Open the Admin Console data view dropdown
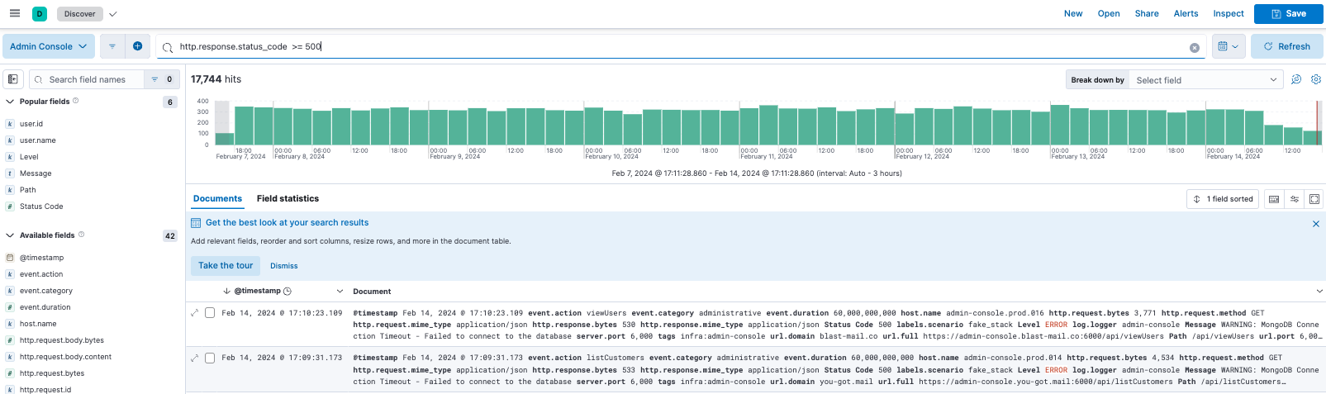The height and width of the screenshot is (394, 1326). (x=49, y=46)
